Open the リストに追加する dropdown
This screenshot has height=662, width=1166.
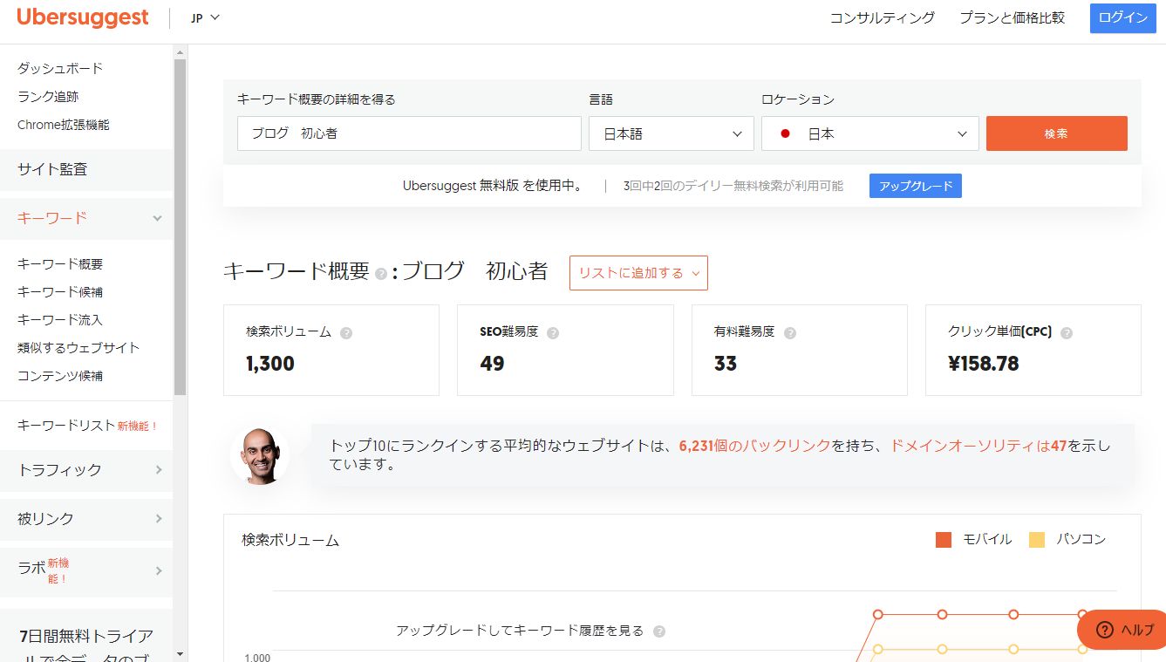638,273
